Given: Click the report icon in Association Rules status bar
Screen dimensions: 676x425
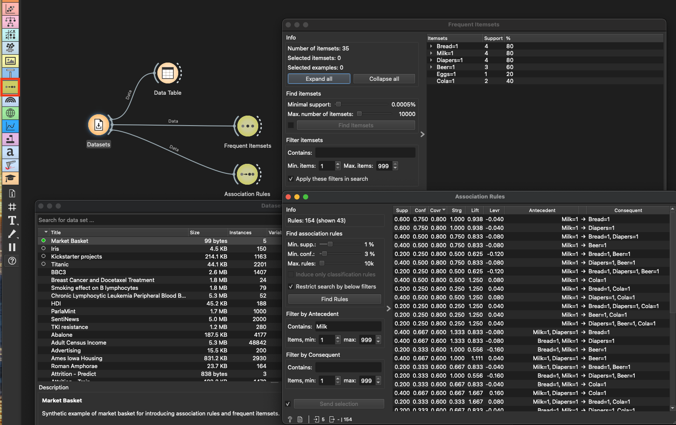Looking at the screenshot, I should (300, 419).
